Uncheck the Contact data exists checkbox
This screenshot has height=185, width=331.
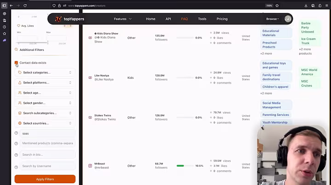tap(16, 63)
